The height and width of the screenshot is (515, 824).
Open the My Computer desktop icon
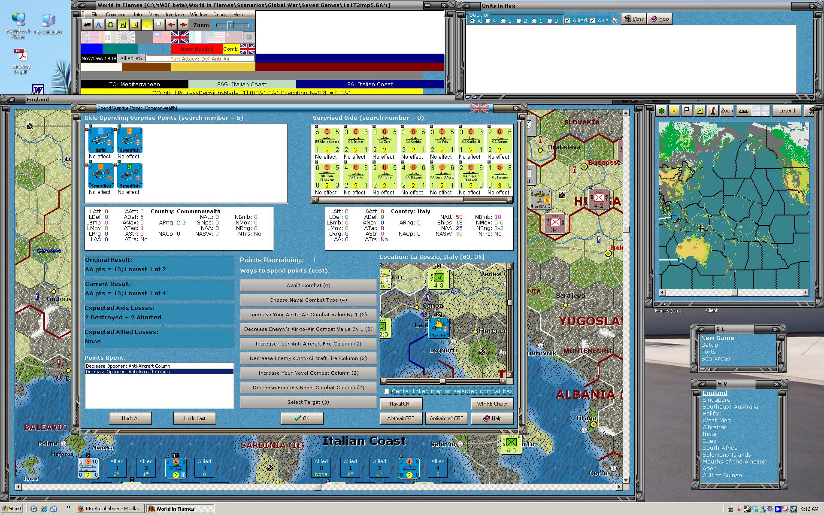48,24
